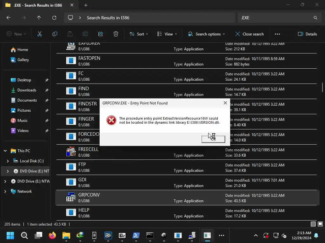The image size is (325, 243).
Task: Click the Delete trash icon
Action: click(116, 34)
